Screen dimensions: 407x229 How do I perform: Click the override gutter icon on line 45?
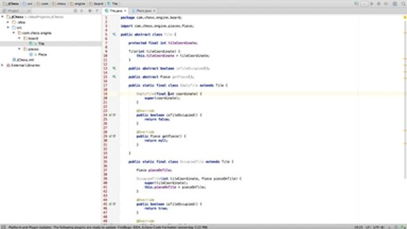[x=112, y=204]
